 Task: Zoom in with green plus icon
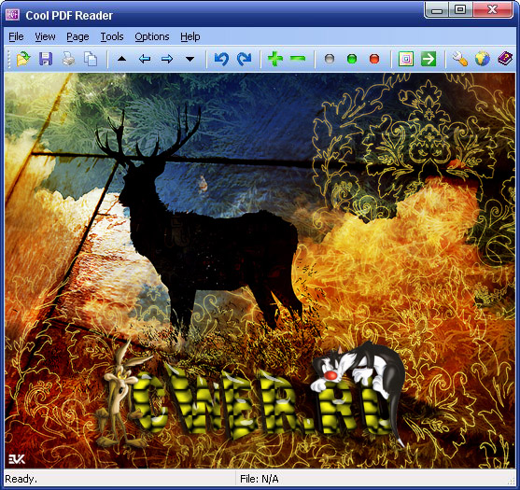pyautogui.click(x=275, y=59)
